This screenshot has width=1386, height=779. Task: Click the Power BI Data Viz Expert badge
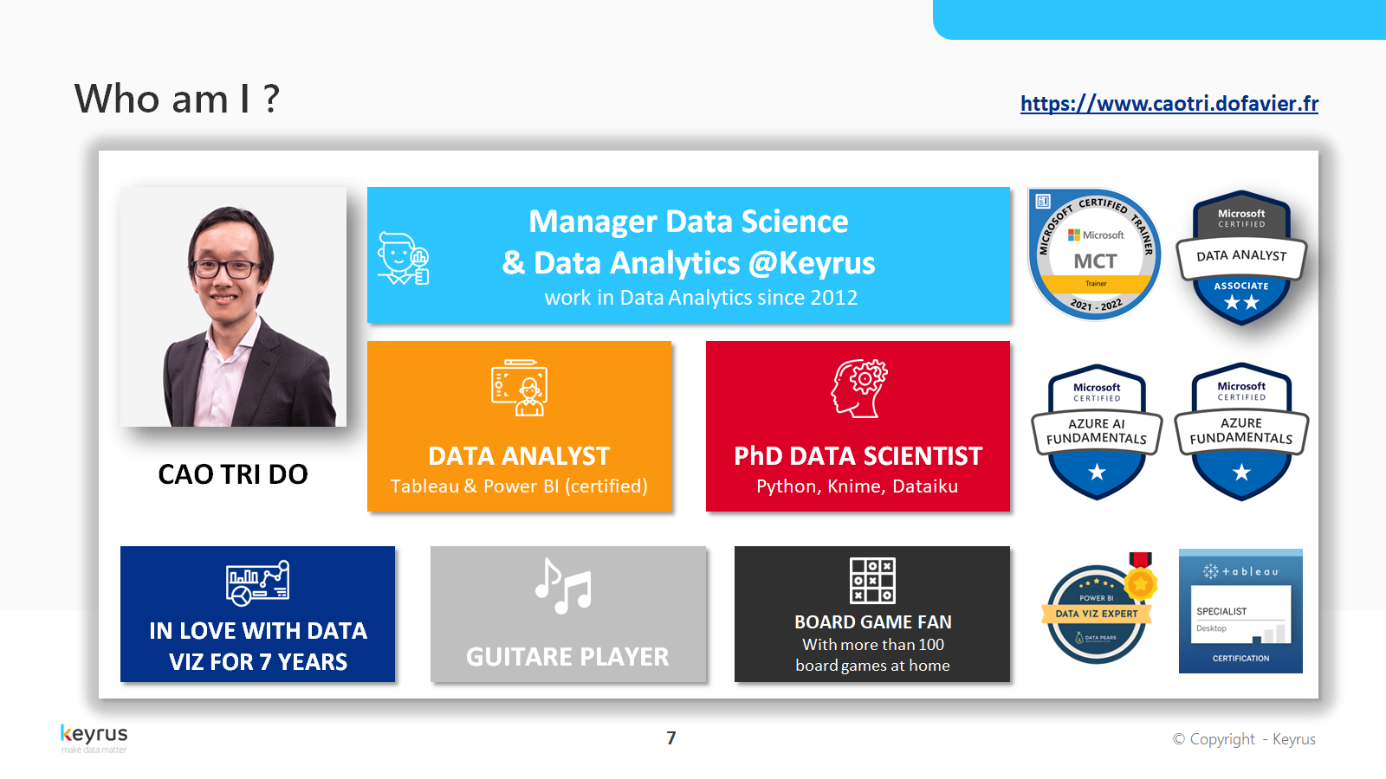click(x=1098, y=612)
